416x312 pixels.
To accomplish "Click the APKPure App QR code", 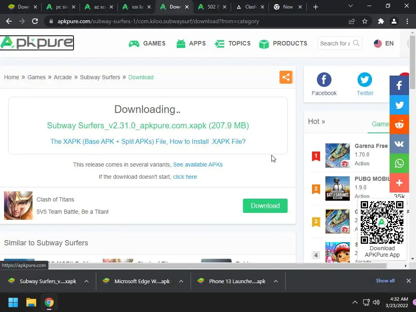I will 382,222.
